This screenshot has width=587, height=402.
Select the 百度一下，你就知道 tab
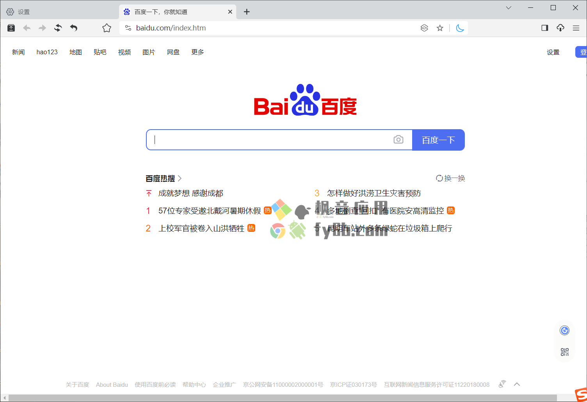[x=178, y=12]
